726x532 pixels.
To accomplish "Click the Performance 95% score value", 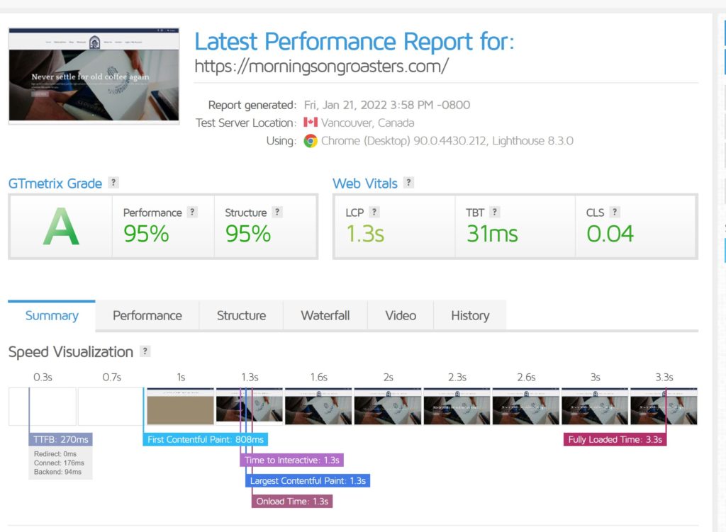I will click(x=146, y=234).
